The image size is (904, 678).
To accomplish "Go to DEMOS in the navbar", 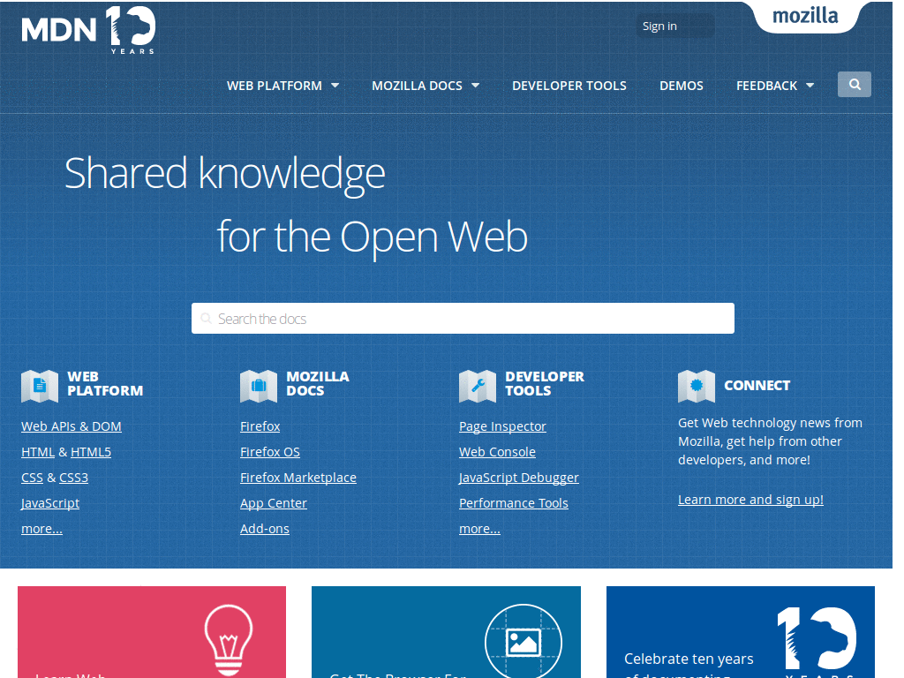I will 682,86.
